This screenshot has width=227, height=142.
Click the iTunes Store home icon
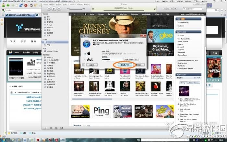click(86, 14)
